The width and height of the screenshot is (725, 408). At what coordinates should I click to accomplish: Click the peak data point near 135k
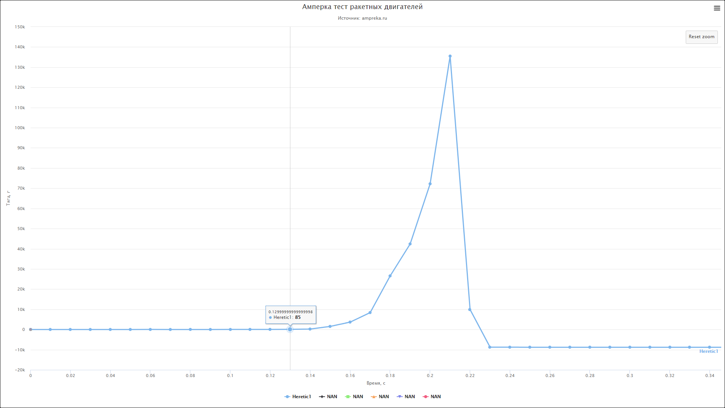pos(450,56)
